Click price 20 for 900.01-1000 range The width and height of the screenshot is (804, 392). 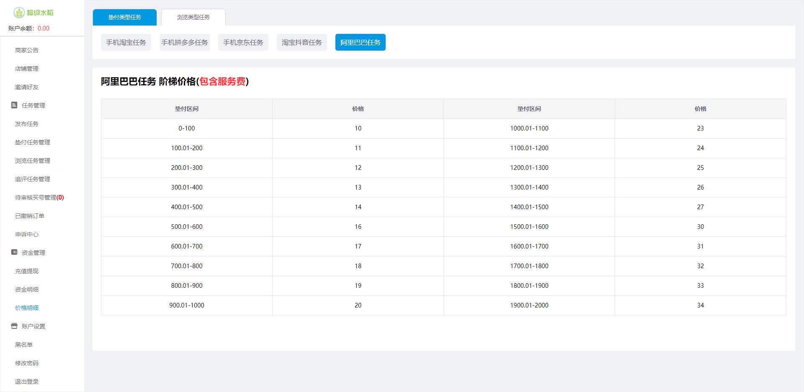(x=358, y=305)
